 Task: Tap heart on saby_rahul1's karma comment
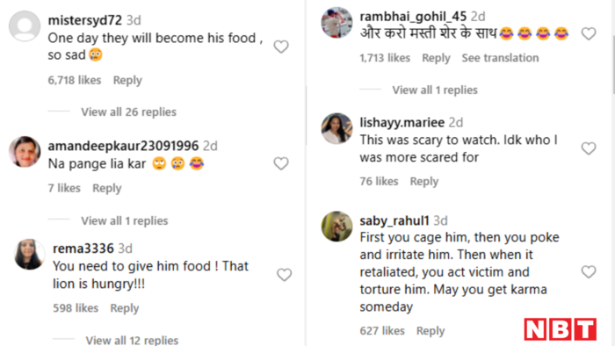[x=589, y=271]
